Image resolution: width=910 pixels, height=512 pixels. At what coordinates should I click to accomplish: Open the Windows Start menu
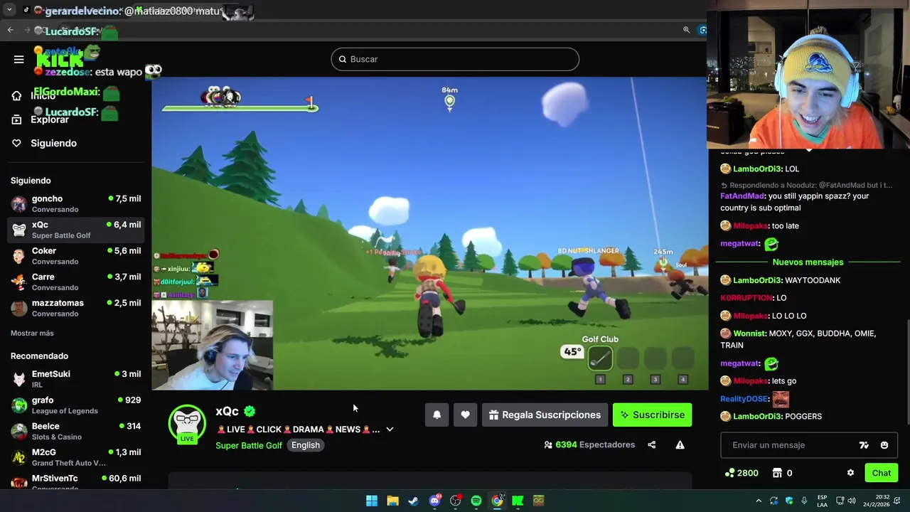click(372, 501)
